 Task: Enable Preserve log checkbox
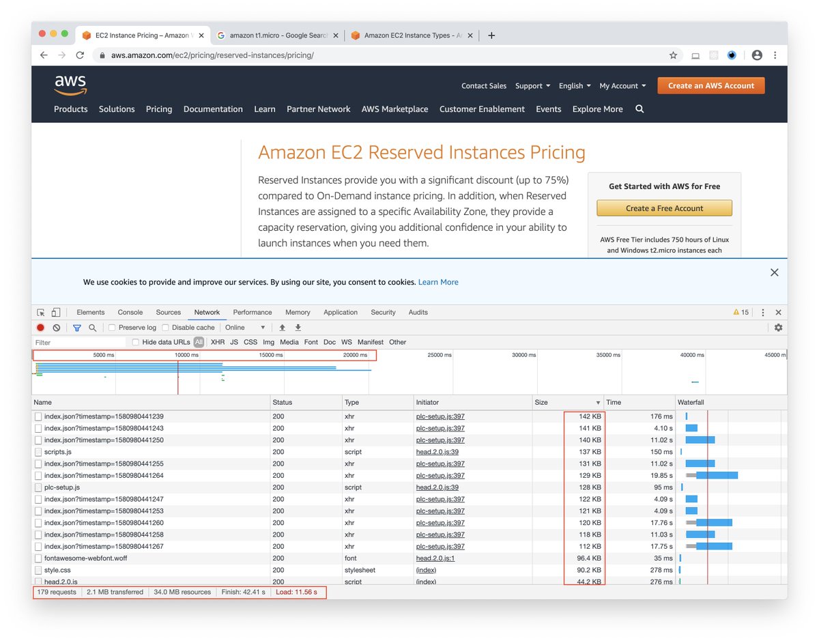(x=112, y=328)
